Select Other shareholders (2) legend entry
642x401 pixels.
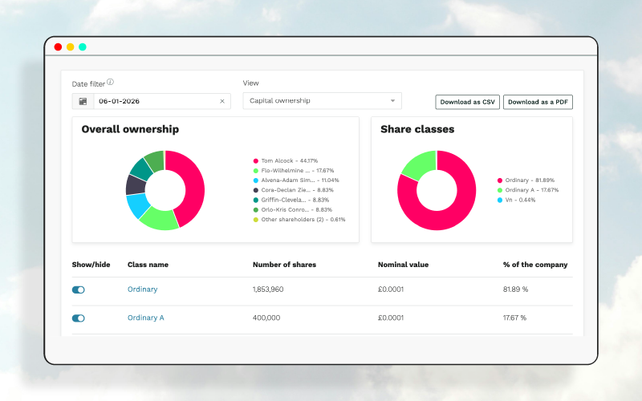coord(299,220)
